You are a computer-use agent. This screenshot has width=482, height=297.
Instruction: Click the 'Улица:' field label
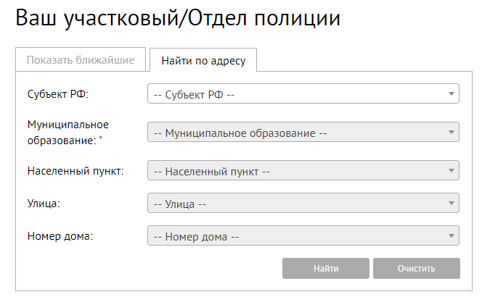pos(43,204)
